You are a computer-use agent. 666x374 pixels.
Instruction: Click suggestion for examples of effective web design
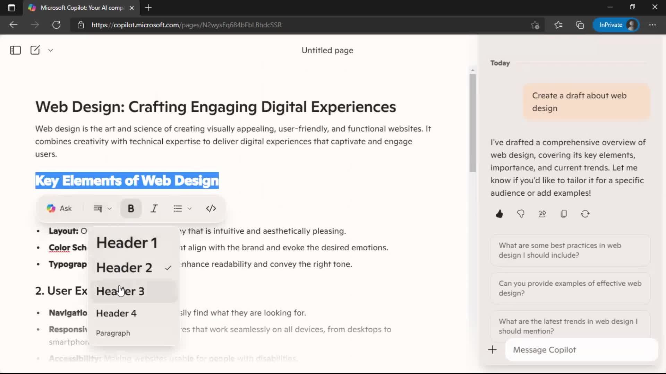click(x=570, y=288)
